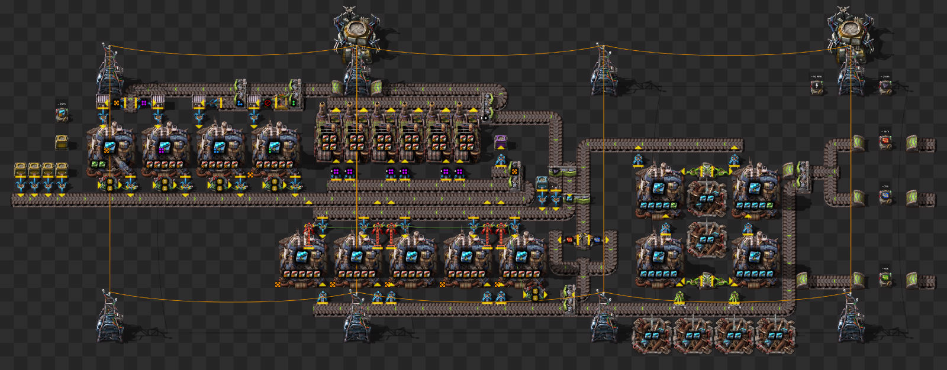Viewport: 947px width, 370px height.
Task: Click the green dotted signal icon in top row
Action: click(294, 103)
